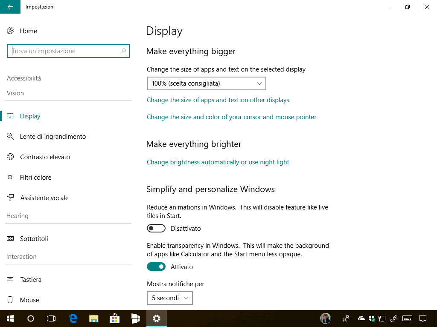
Task: Click the 'Mostra notifiche per' label
Action: (x=175, y=284)
